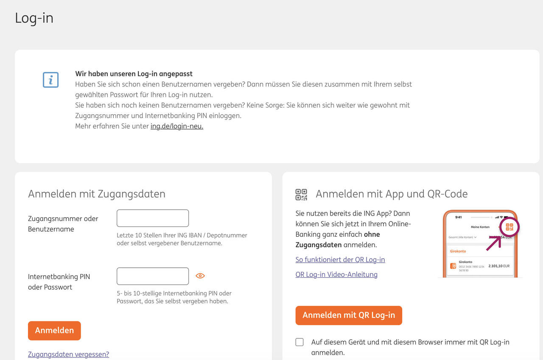This screenshot has height=360, width=543.
Task: Click the purple arrow in the phone illustration
Action: point(493,243)
